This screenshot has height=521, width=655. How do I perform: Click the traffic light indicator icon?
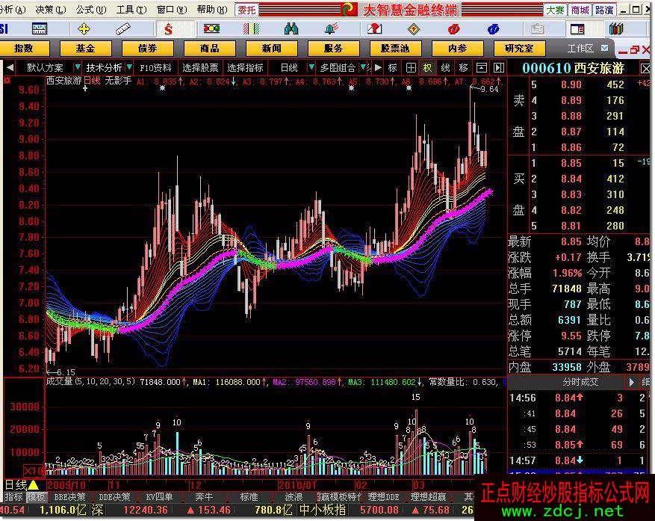point(211,29)
